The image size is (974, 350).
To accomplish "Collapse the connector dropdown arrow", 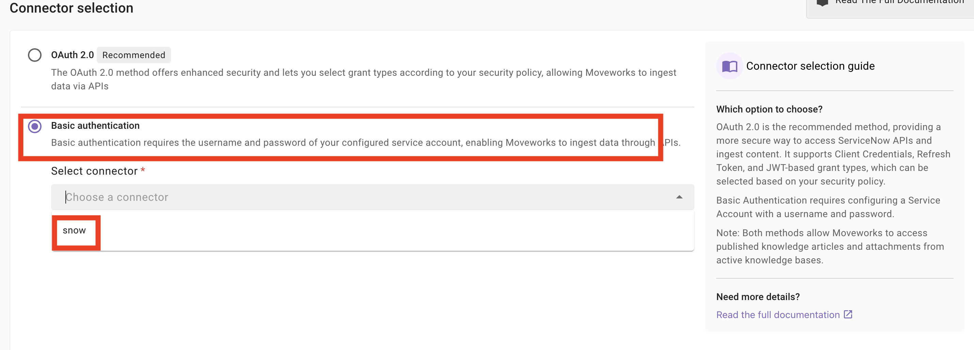I will pos(679,197).
